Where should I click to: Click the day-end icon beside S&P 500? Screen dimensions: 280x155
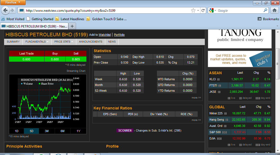point(224,132)
